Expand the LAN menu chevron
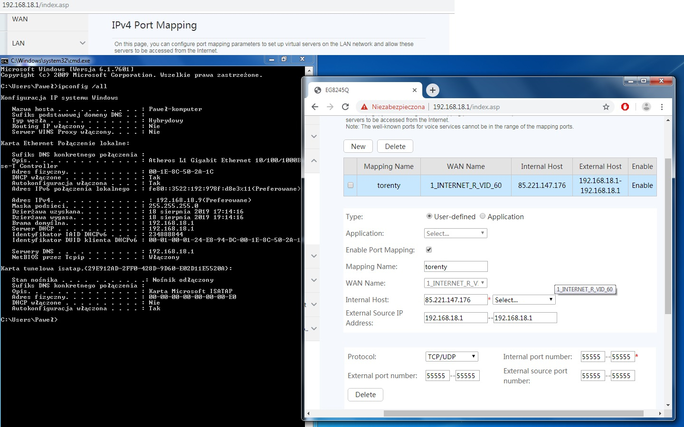 pyautogui.click(x=83, y=43)
